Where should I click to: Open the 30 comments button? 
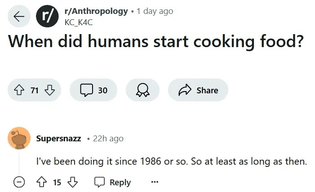coord(93,90)
